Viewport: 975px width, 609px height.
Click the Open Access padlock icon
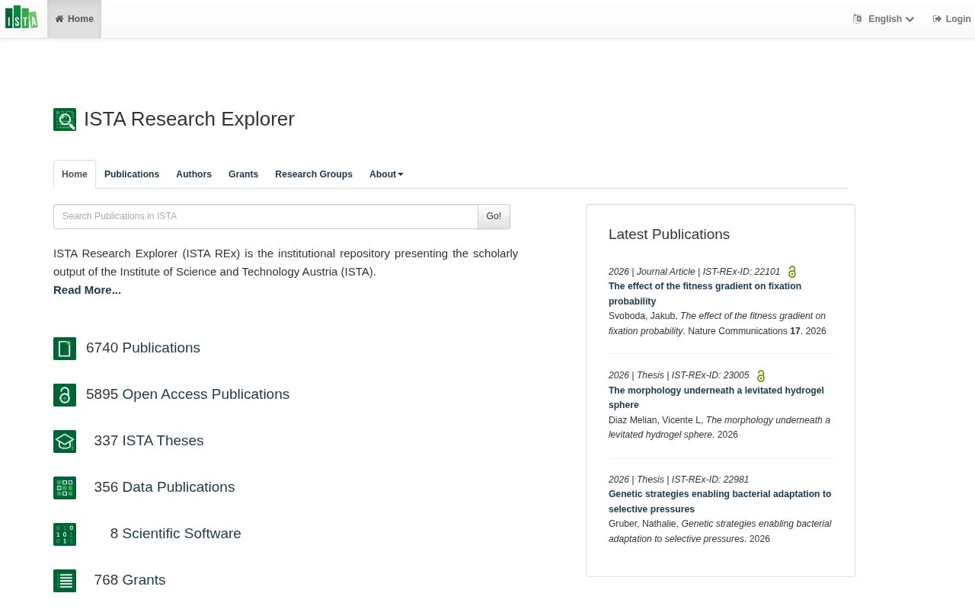click(x=65, y=395)
